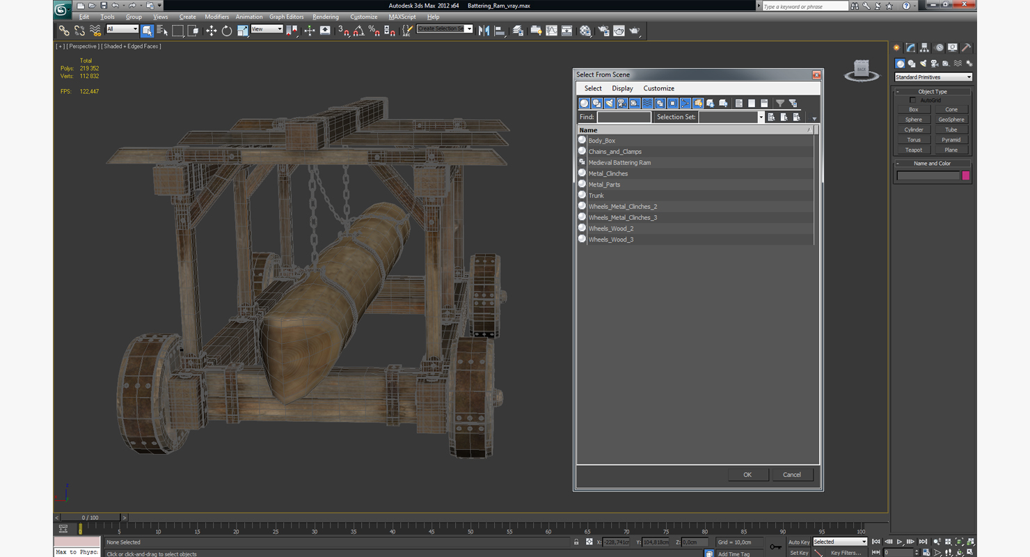Enable the AutoGrid checkbox
This screenshot has width=1030, height=557.
pos(913,100)
